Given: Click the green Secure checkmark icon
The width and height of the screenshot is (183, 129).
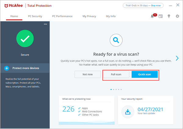Looking at the screenshot, I should (25, 38).
